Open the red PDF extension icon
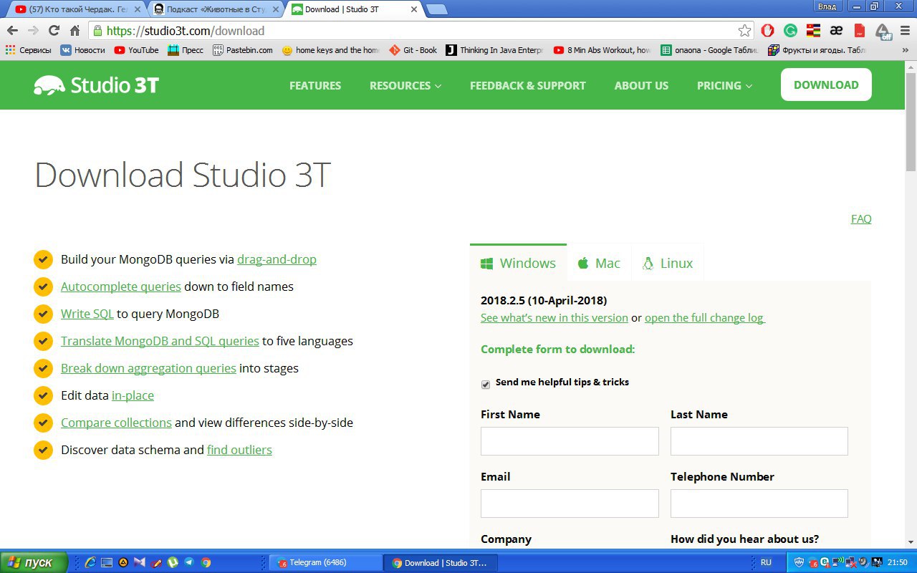The image size is (917, 573). click(860, 31)
